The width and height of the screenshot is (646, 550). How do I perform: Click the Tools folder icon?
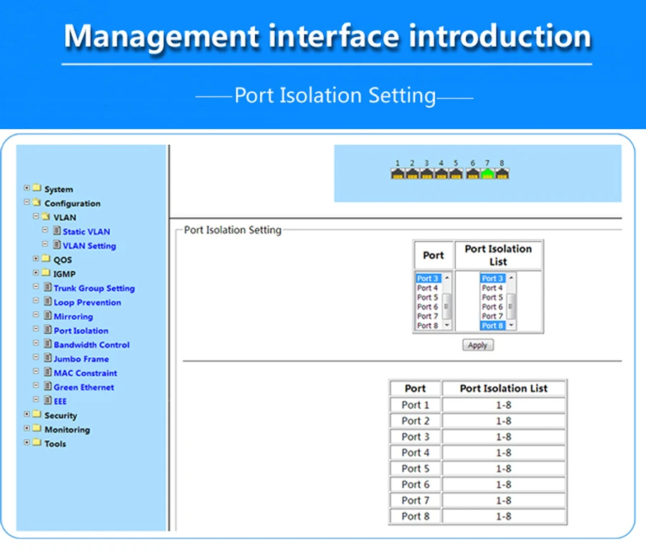(37, 442)
